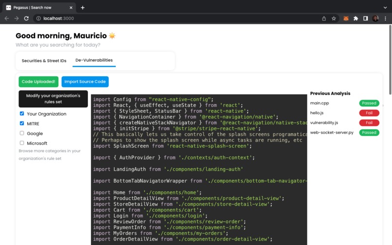This screenshot has width=392, height=245.
Task: Expand the tab search chevron
Action: click(385, 8)
